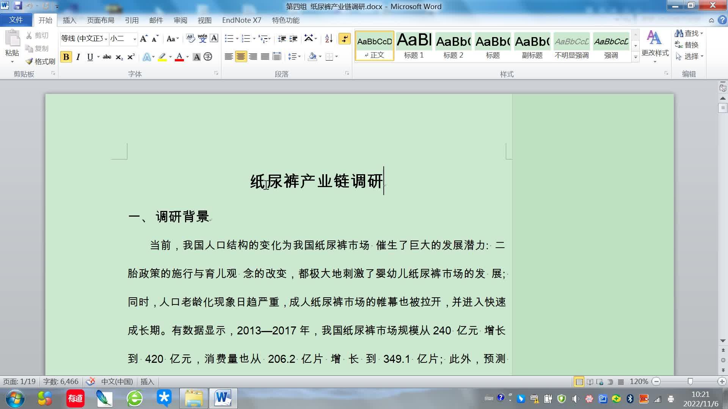Toggle Italic formatting
Image resolution: width=728 pixels, height=409 pixels.
pyautogui.click(x=78, y=57)
